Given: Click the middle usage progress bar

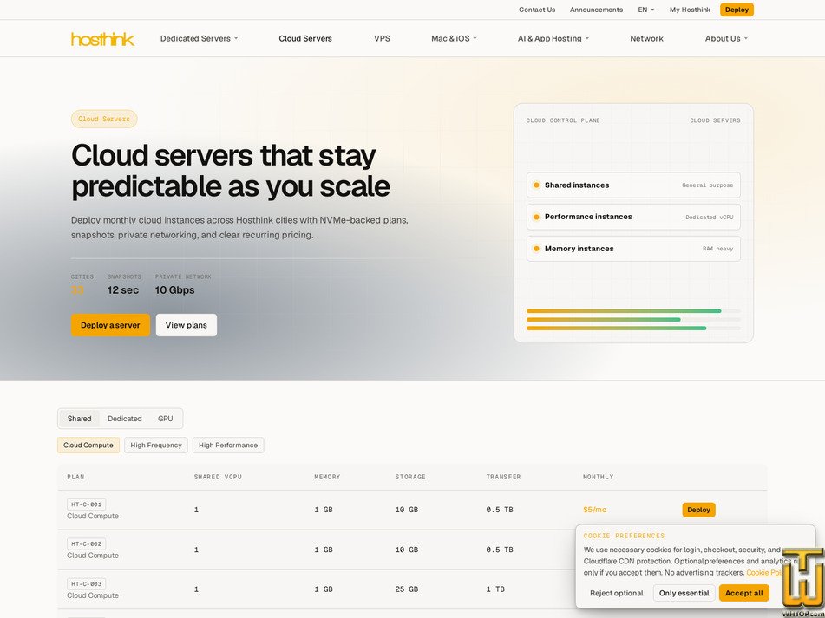Looking at the screenshot, I should (633, 320).
